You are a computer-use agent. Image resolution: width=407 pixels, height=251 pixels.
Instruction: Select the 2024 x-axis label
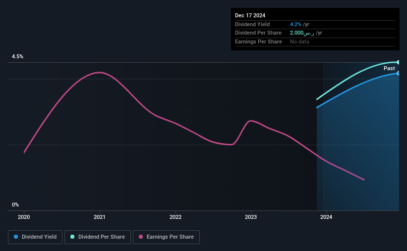pyautogui.click(x=326, y=217)
